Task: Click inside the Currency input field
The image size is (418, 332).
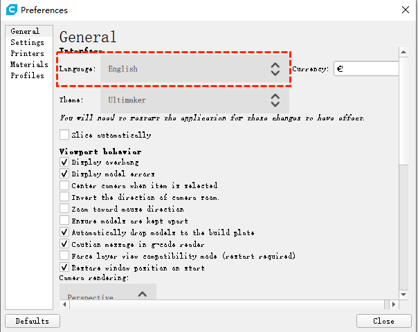Action: point(366,68)
